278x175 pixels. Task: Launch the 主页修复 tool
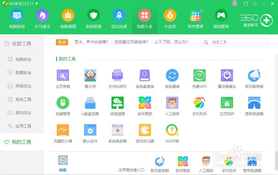63,79
